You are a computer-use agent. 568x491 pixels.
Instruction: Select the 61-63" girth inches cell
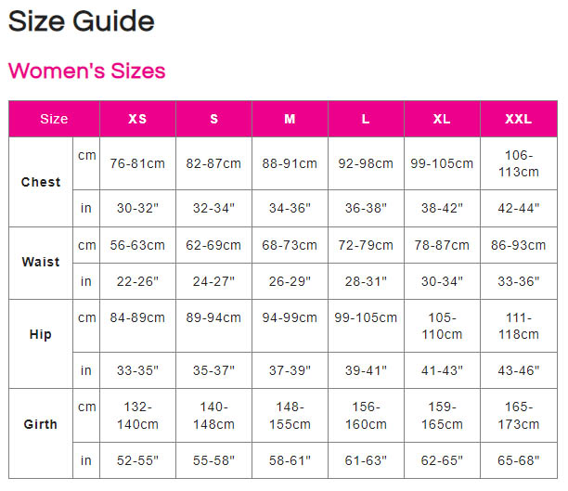pos(366,459)
